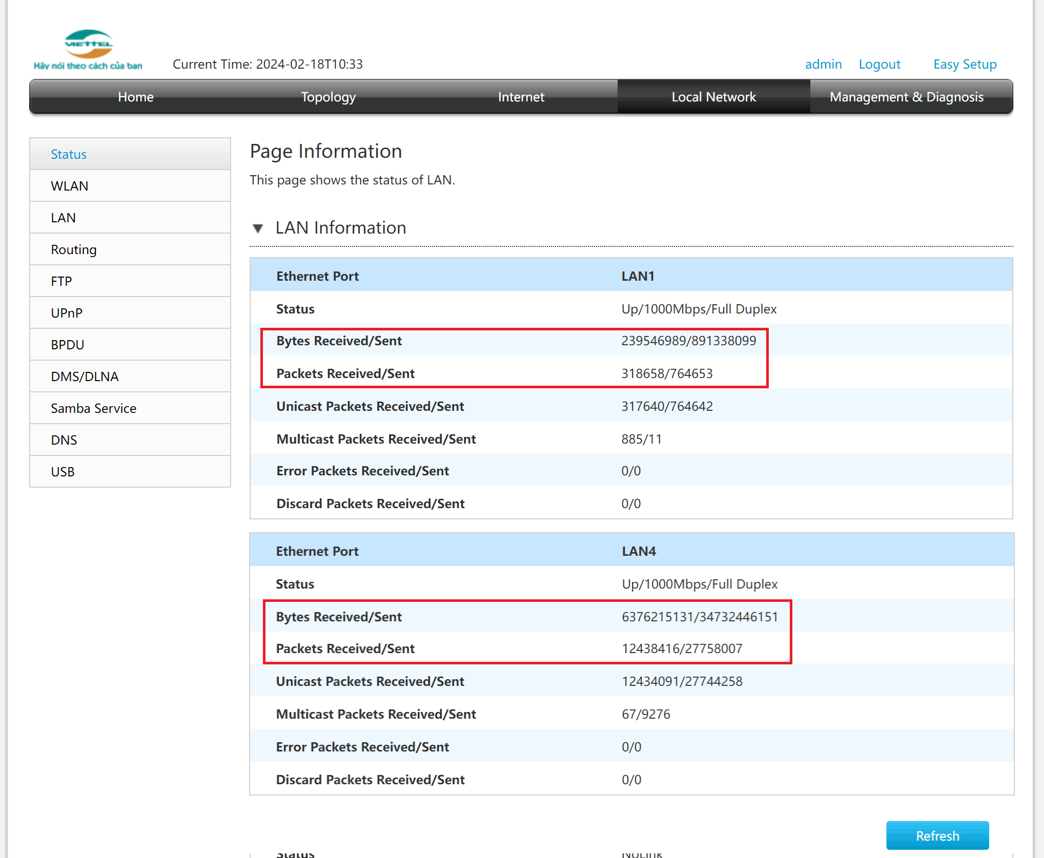Switch to the Topology tab
The height and width of the screenshot is (858, 1044).
pyautogui.click(x=329, y=97)
